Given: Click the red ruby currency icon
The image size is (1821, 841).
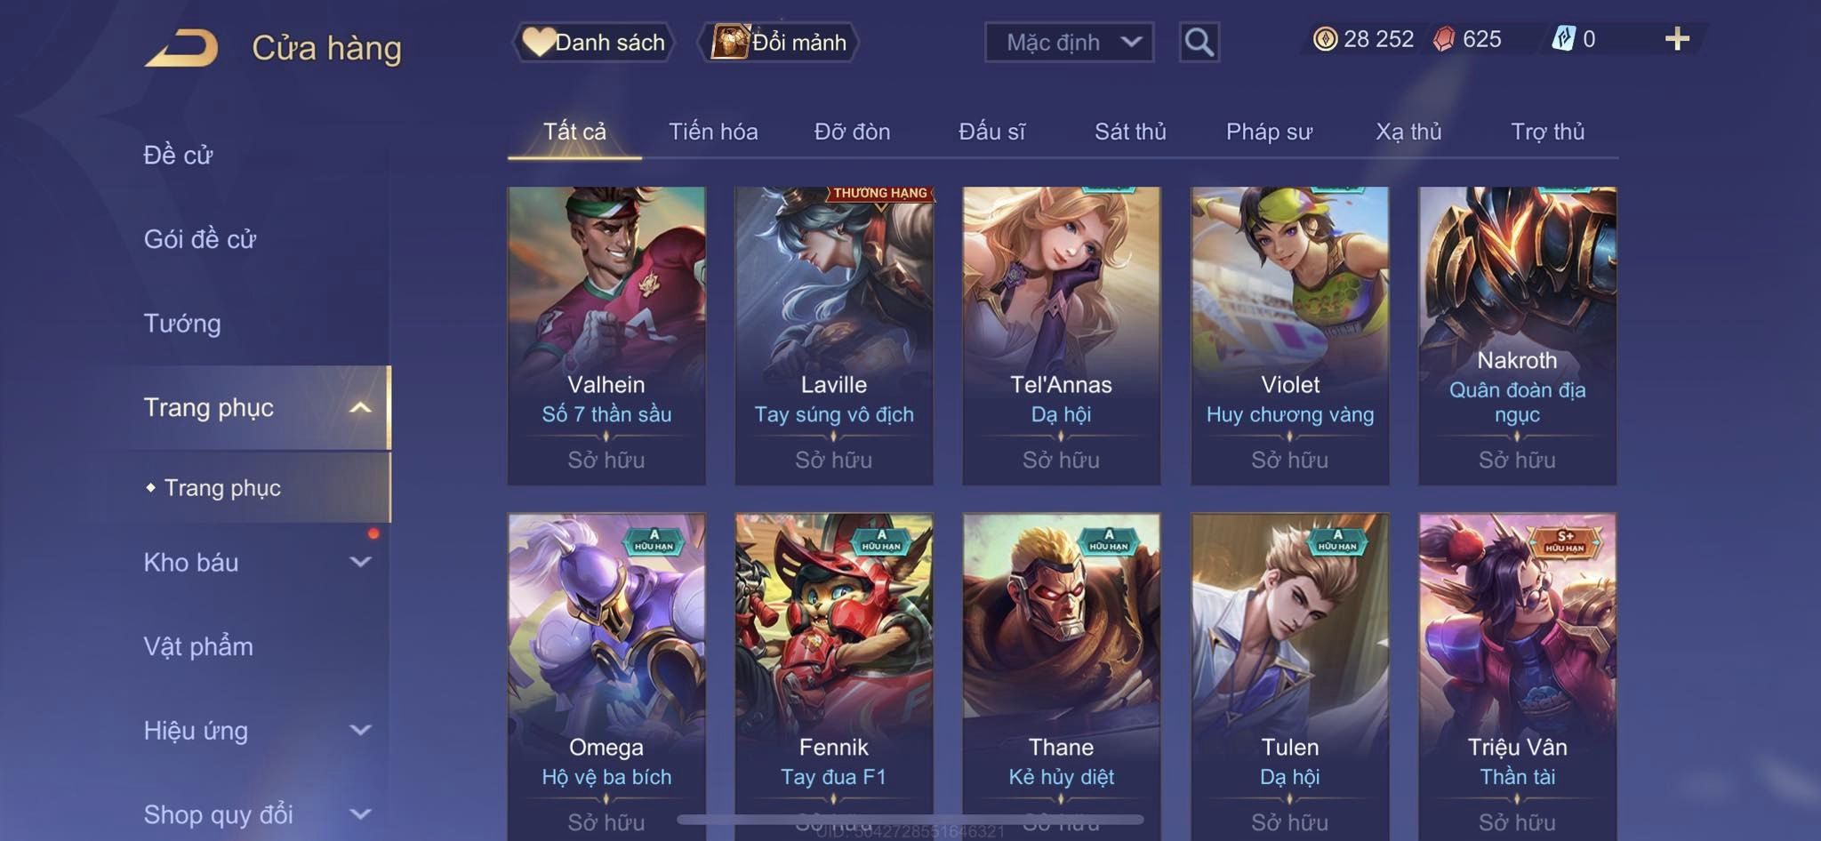Looking at the screenshot, I should [1444, 39].
